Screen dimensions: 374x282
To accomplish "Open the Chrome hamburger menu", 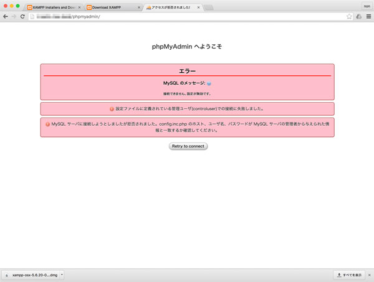I will point(368,16).
